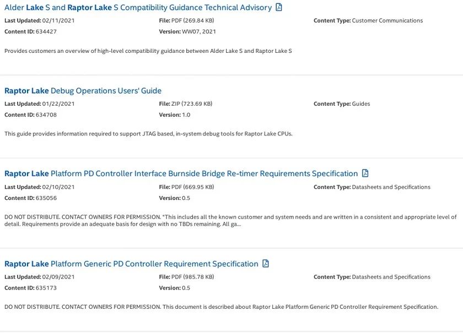Click Content Type Customer Communications
The width and height of the screenshot is (463, 333).
(x=368, y=20)
